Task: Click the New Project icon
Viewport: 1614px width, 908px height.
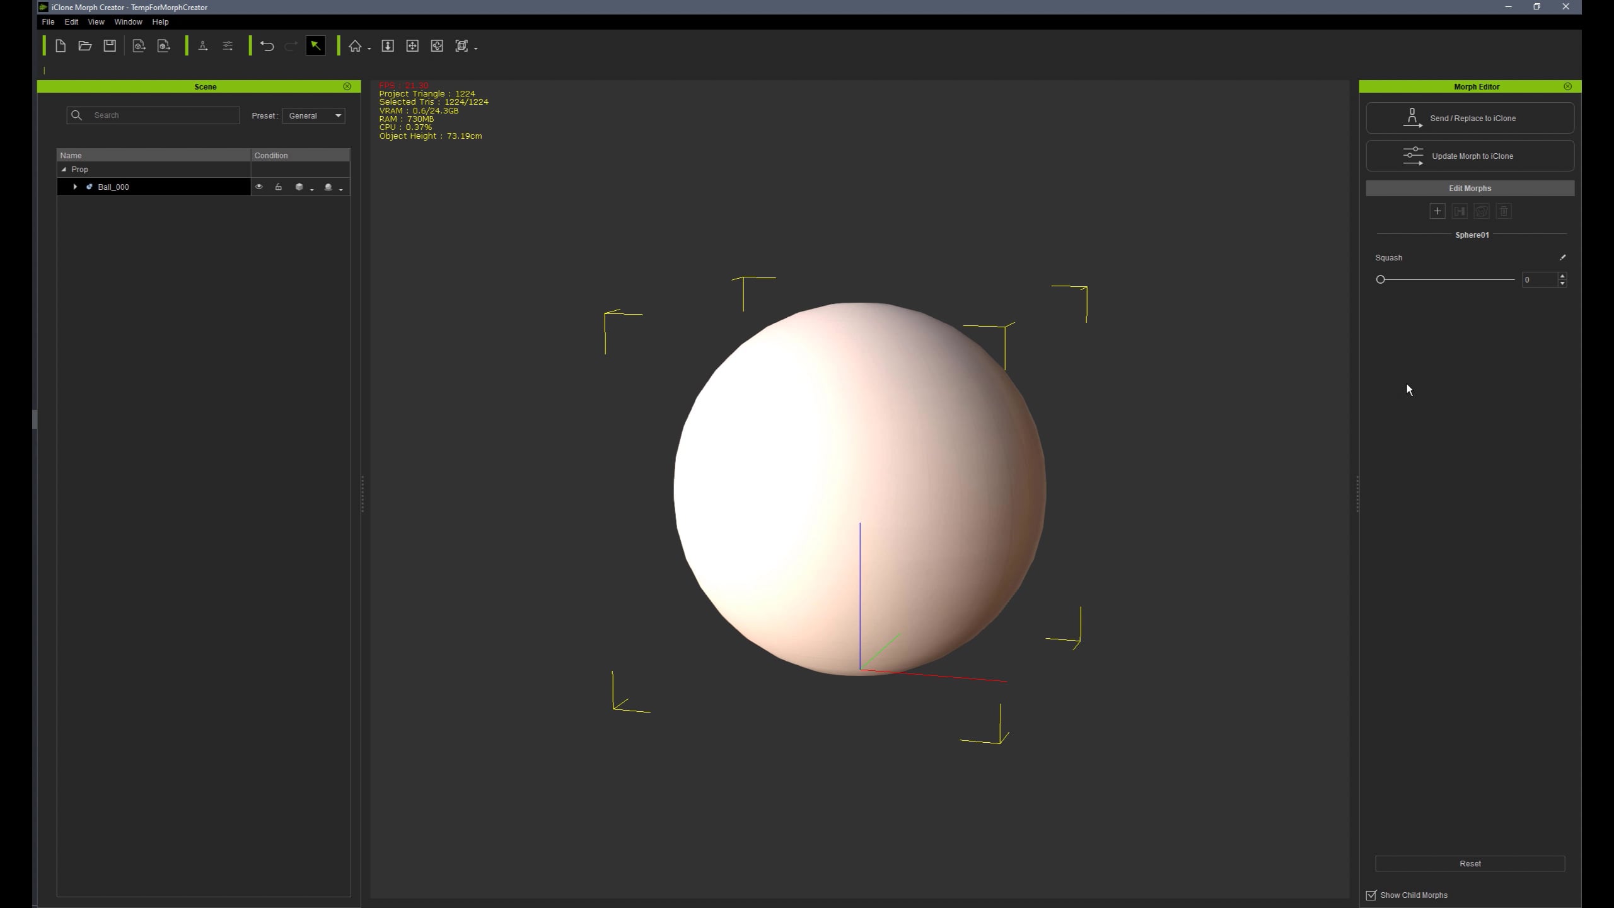Action: point(61,46)
